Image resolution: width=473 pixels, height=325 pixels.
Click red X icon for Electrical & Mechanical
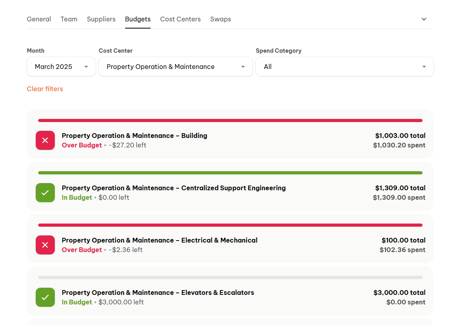(x=45, y=245)
